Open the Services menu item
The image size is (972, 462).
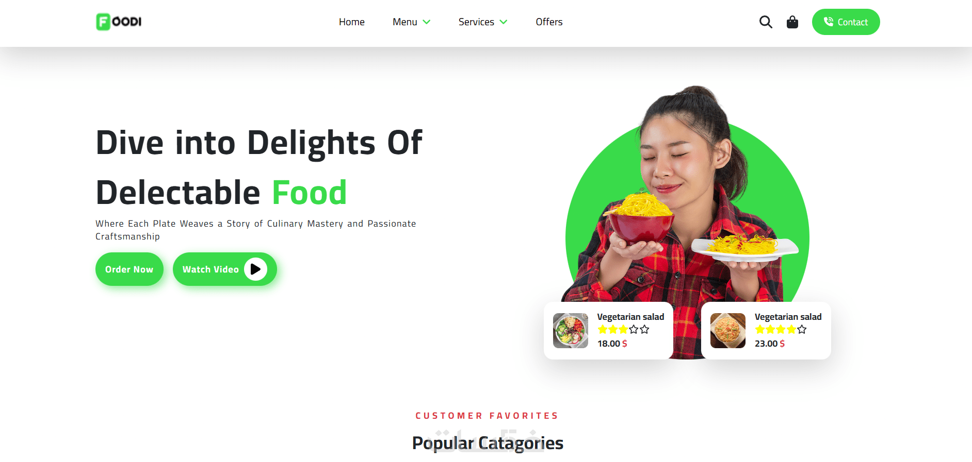tap(476, 22)
